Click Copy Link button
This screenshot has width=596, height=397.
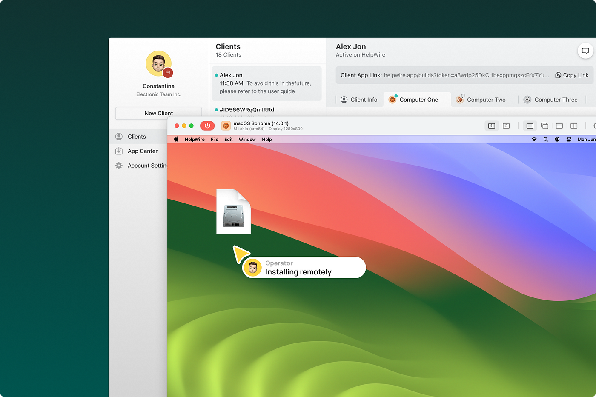point(572,75)
